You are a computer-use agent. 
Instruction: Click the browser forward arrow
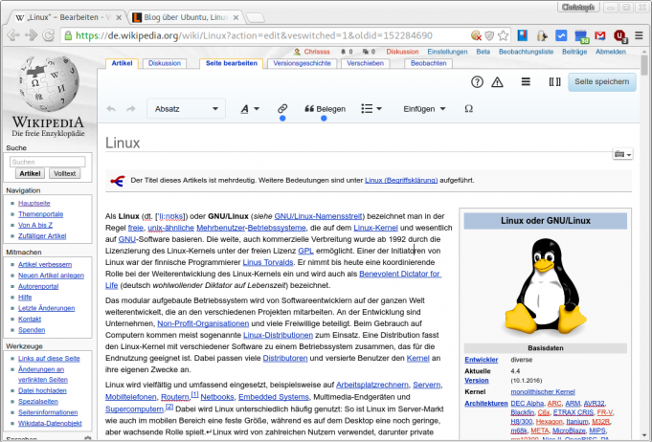point(31,35)
